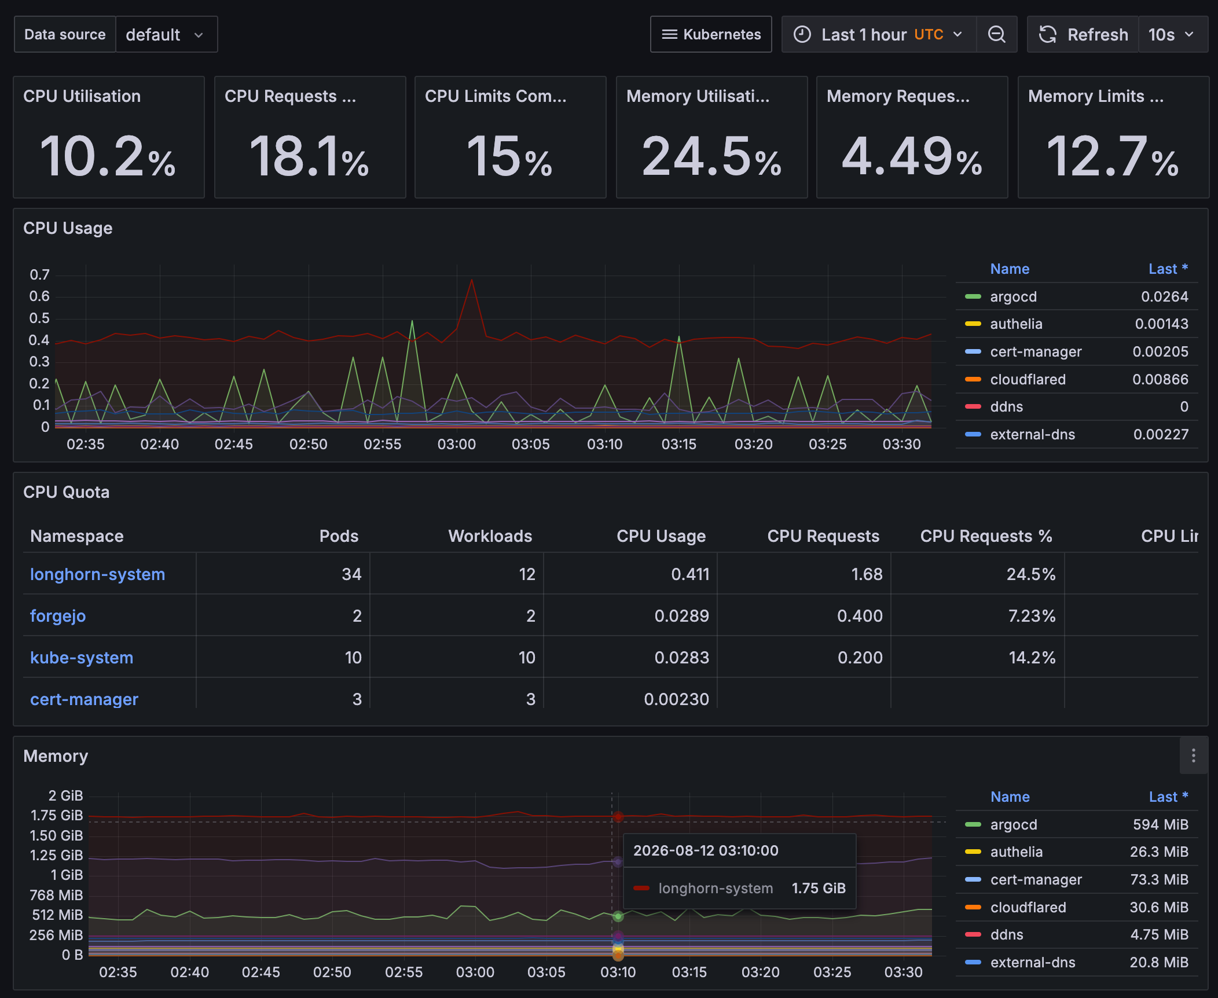Viewport: 1218px width, 998px height.
Task: Click the CPU Utilisation panel title
Action: point(82,96)
